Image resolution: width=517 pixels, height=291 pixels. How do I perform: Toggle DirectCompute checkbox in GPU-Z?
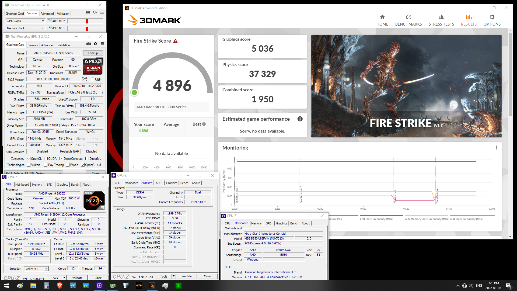pyautogui.click(x=61, y=159)
